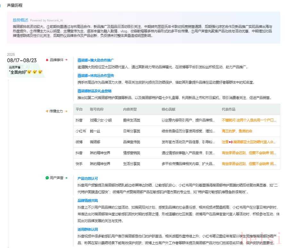Select the 产品功效认可 heading
This screenshot has height=248, width=287.
point(88,178)
